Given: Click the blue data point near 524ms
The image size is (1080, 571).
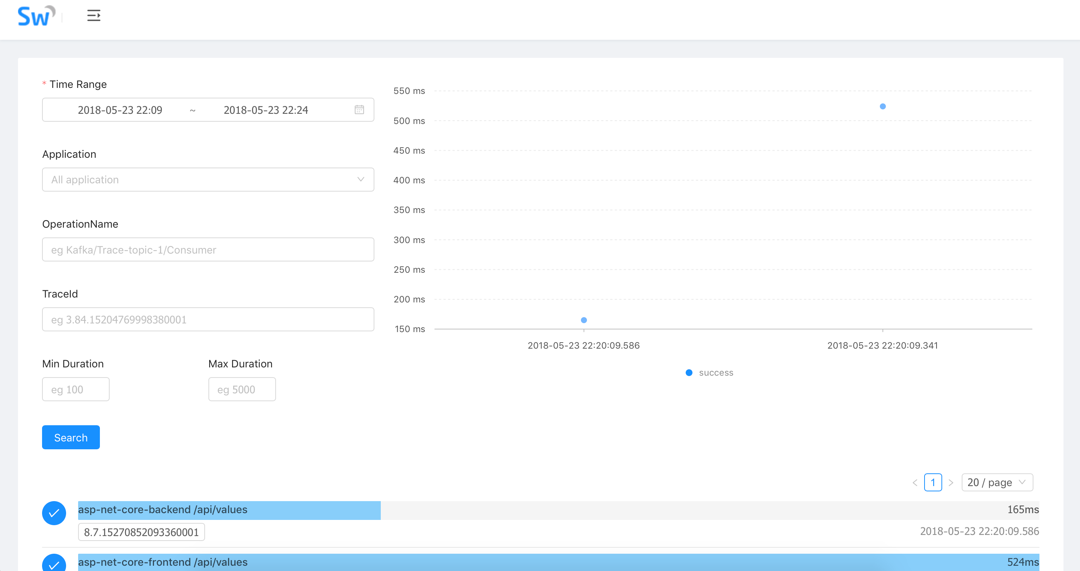Looking at the screenshot, I should 882,107.
